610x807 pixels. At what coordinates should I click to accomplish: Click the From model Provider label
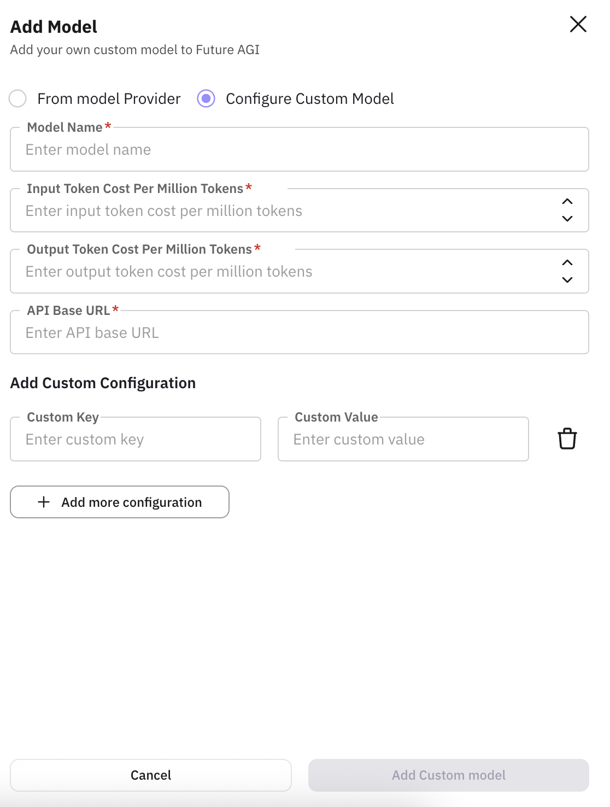click(x=109, y=98)
